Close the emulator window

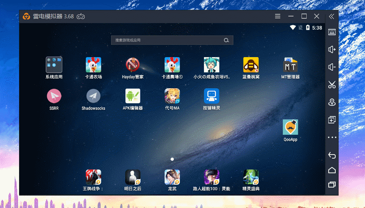317,16
